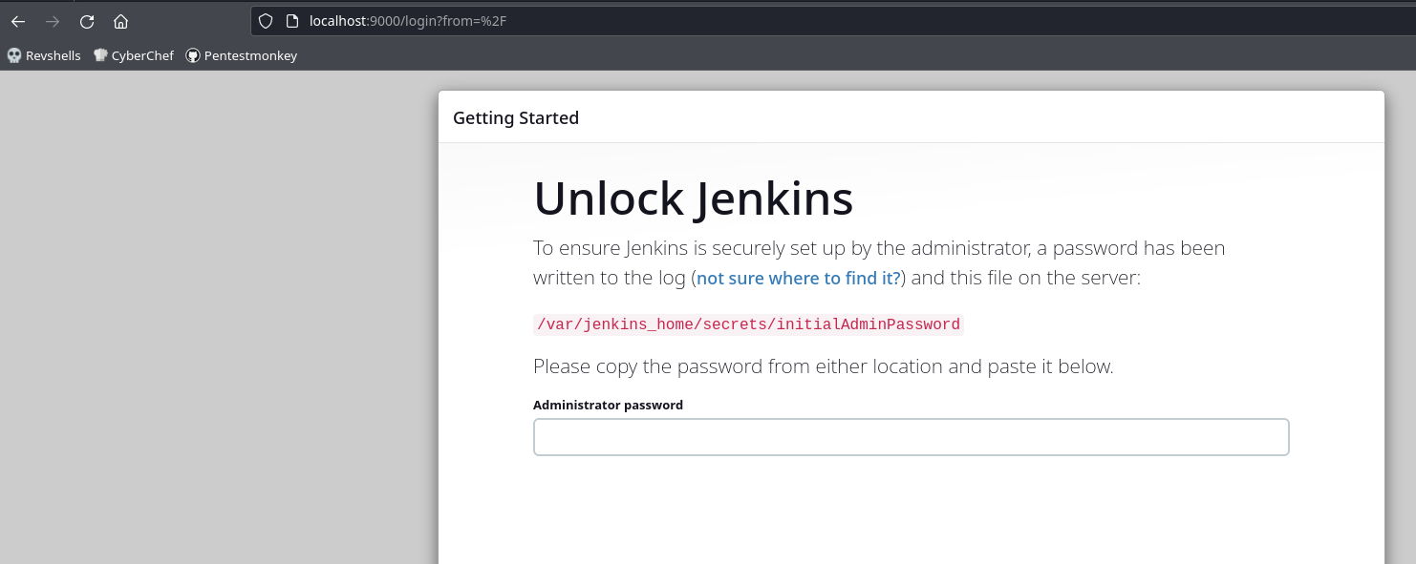Click the GitHub icon beside Pentestmonkey
This screenshot has width=1416, height=564.
[x=193, y=55]
